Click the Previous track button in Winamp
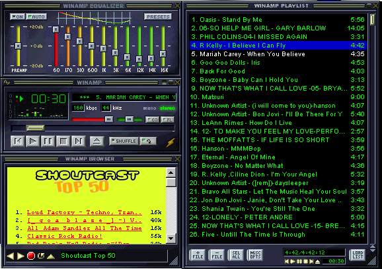 [18, 141]
